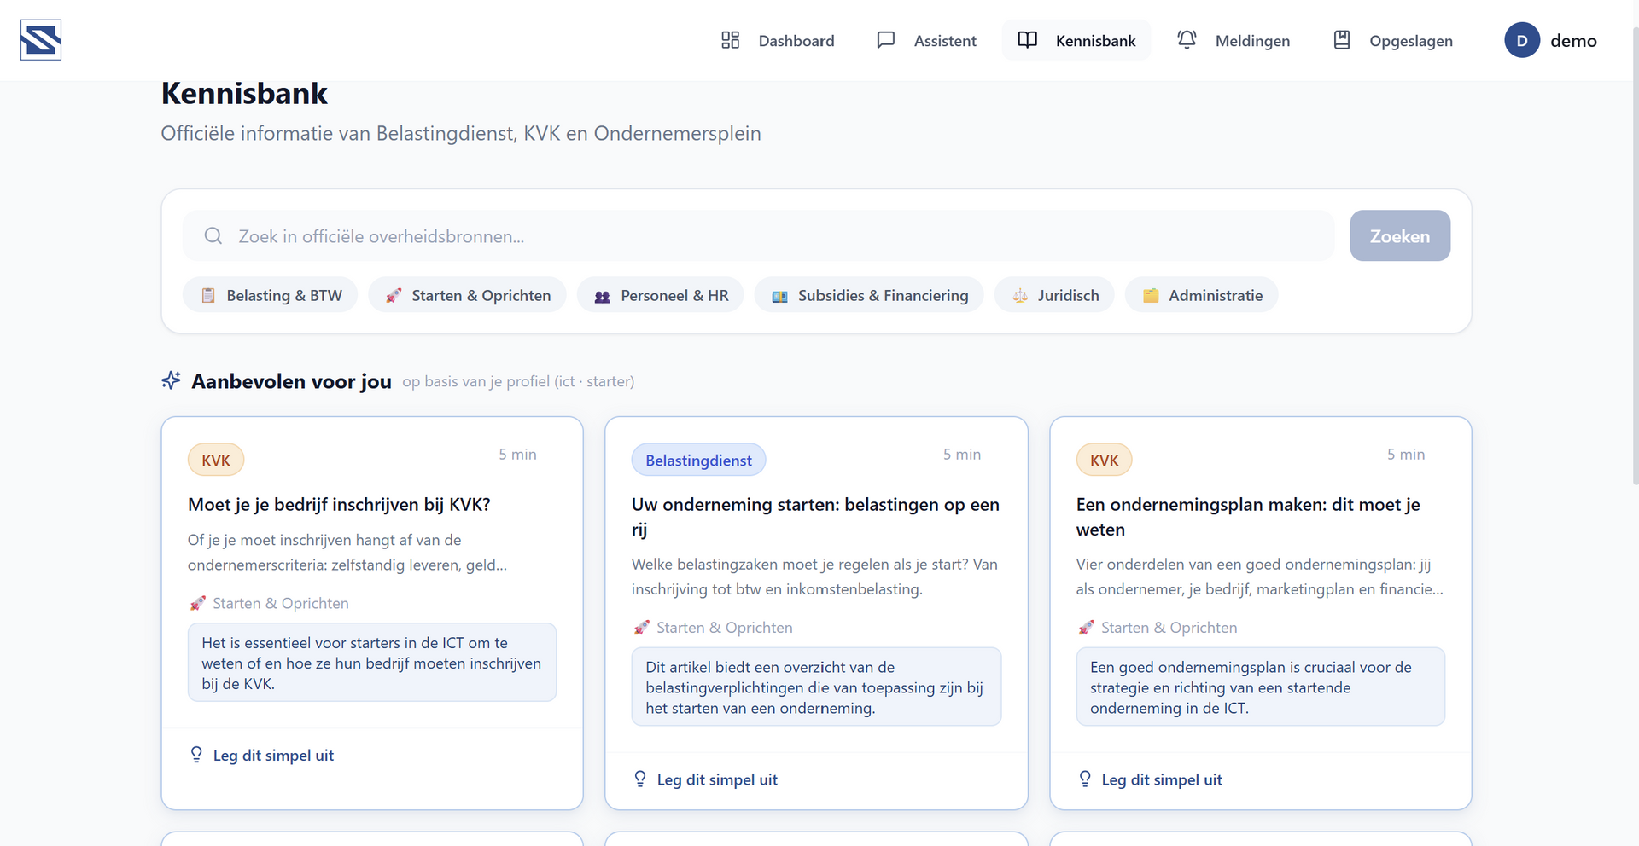Click the Kennisbank page heading
The height and width of the screenshot is (846, 1639).
244,93
